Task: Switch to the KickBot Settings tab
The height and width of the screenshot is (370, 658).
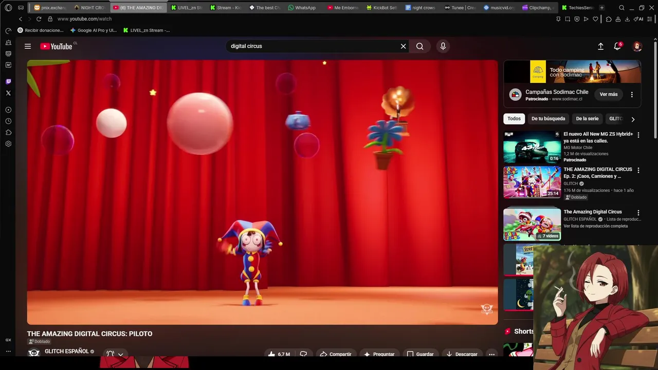Action: (x=381, y=8)
